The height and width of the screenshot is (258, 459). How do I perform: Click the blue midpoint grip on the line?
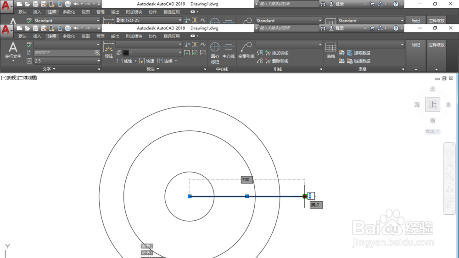point(247,196)
